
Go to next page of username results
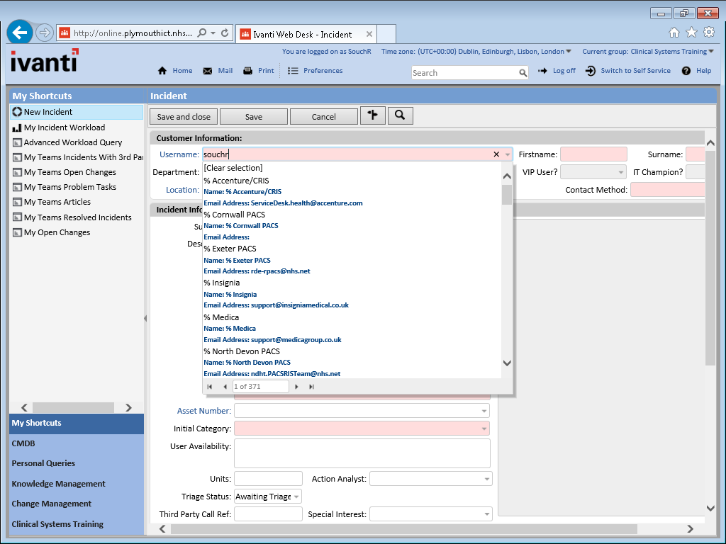point(296,387)
